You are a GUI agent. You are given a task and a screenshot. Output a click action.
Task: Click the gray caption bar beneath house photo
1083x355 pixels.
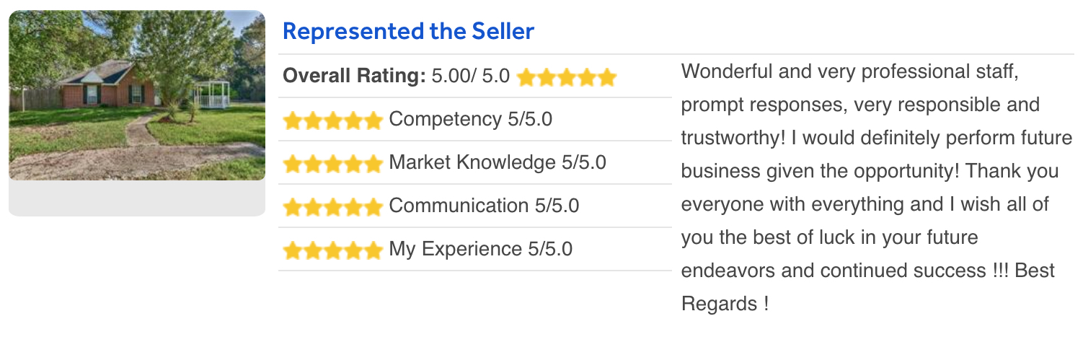point(137,198)
